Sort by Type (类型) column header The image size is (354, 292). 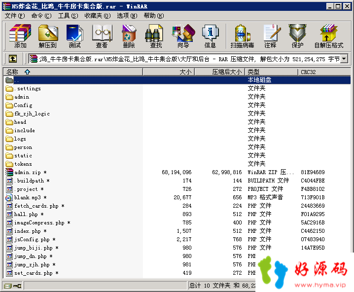point(272,72)
